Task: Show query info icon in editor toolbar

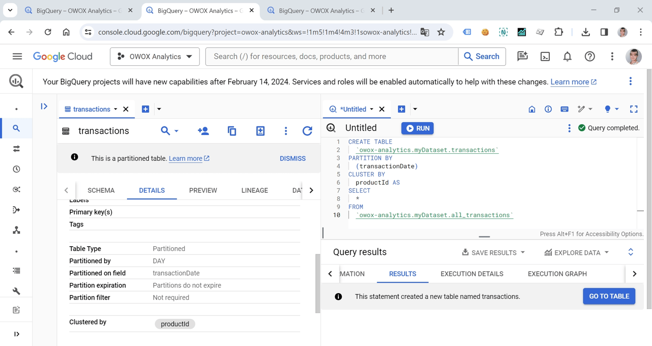Action: coord(548,109)
